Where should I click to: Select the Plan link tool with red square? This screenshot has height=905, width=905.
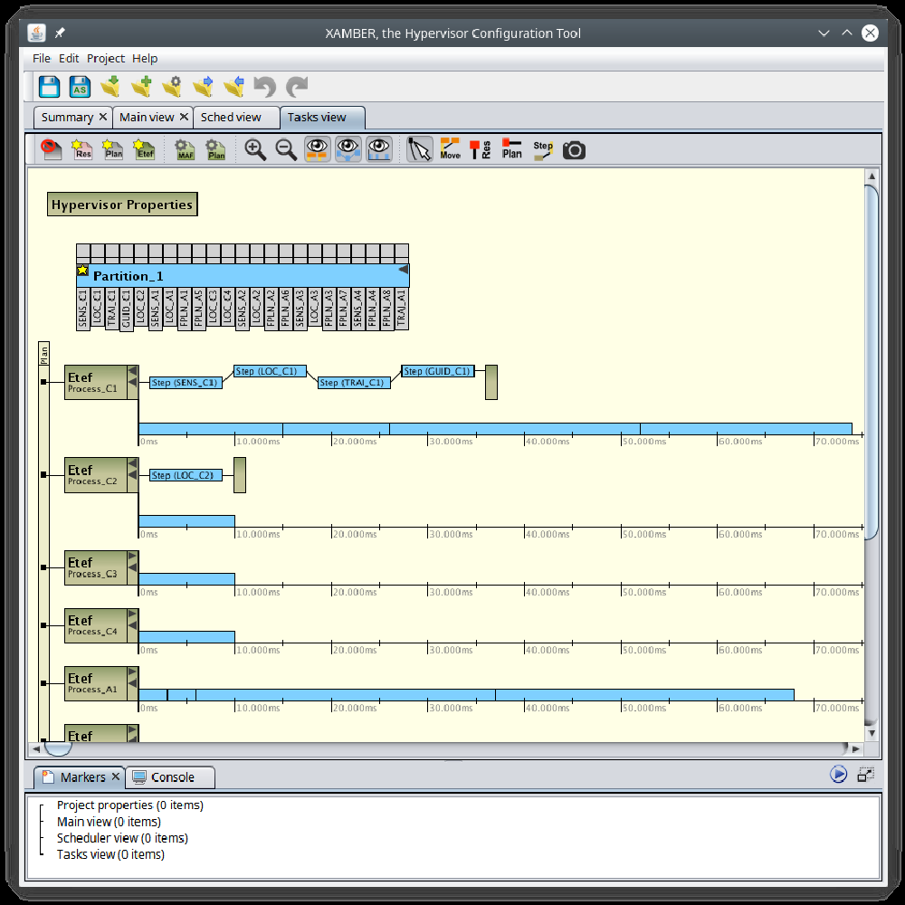click(511, 149)
